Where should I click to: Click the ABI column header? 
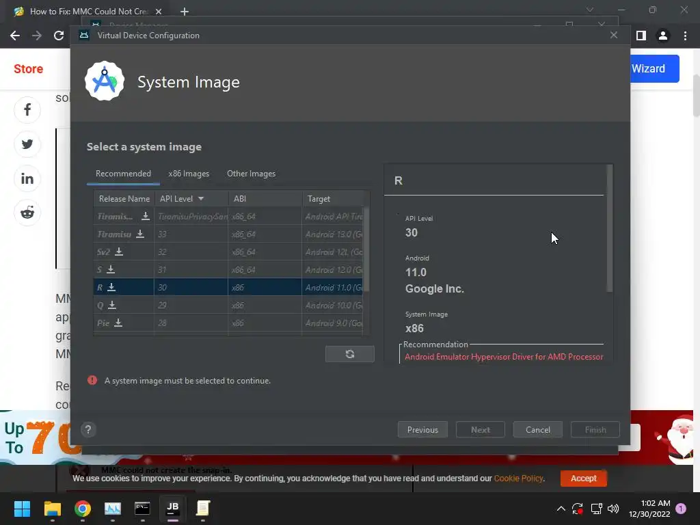[x=265, y=199]
